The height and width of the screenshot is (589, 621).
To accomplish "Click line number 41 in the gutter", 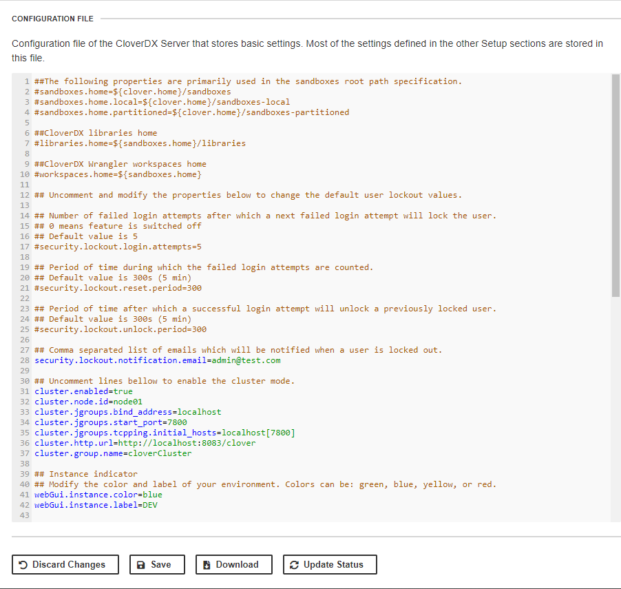I will [x=25, y=494].
